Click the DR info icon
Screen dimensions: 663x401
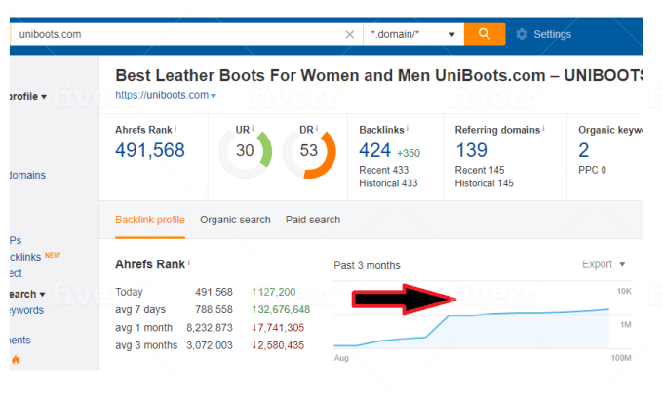(x=316, y=128)
